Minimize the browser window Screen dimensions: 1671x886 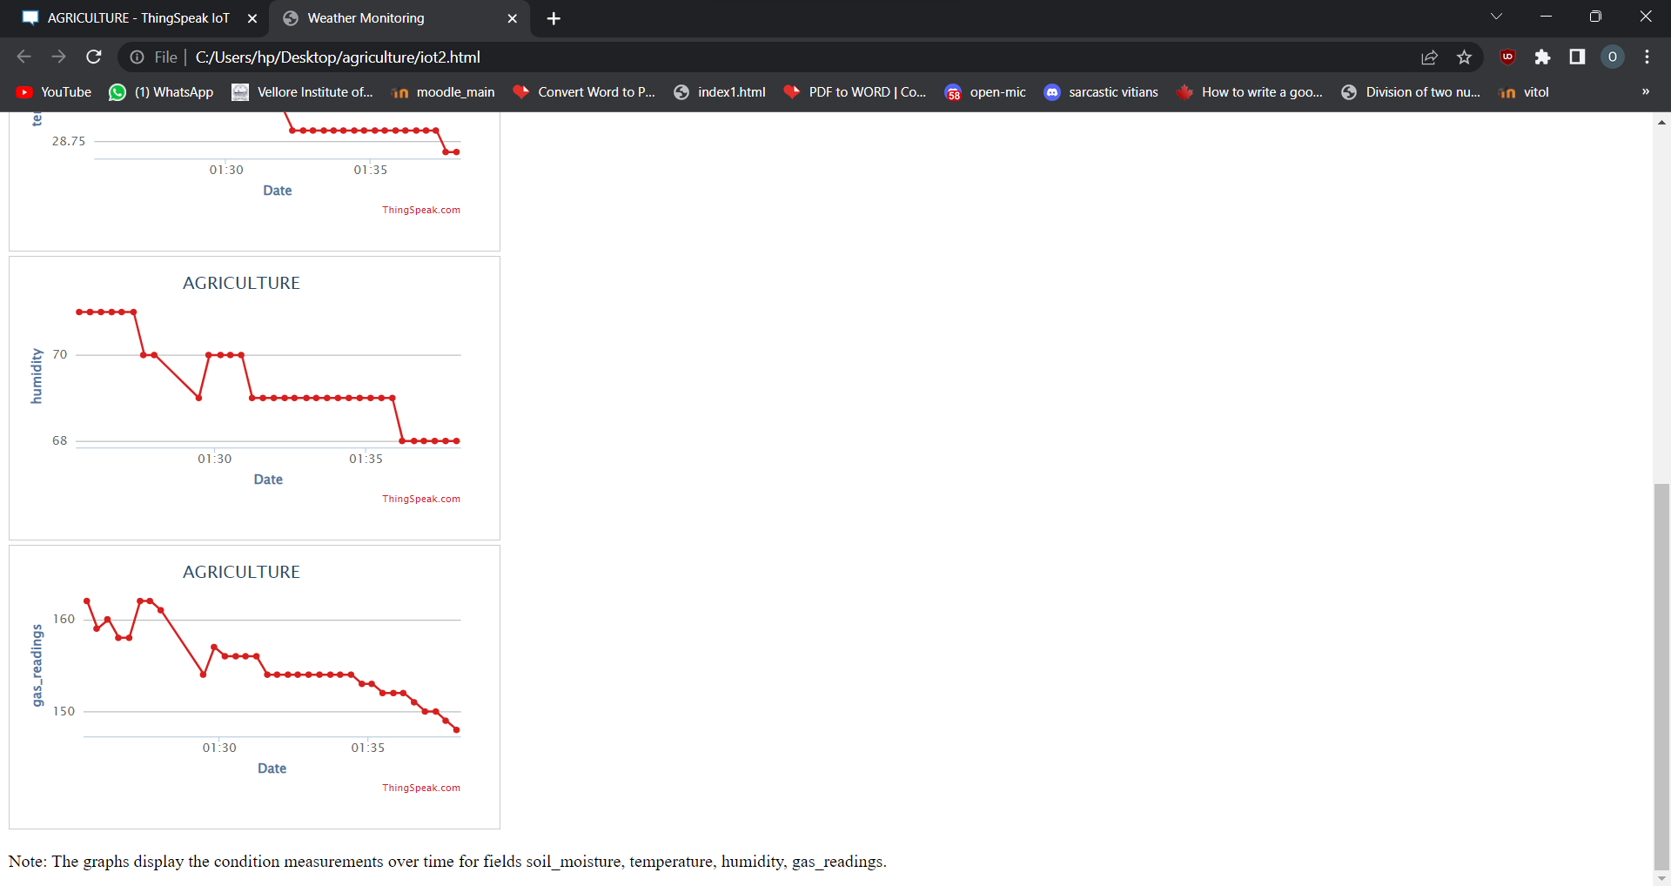tap(1546, 17)
